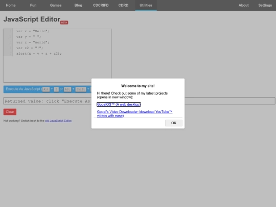Screen dimensions: 276x207
Task: Click the code line var z2 = "!";
Action: point(30,48)
